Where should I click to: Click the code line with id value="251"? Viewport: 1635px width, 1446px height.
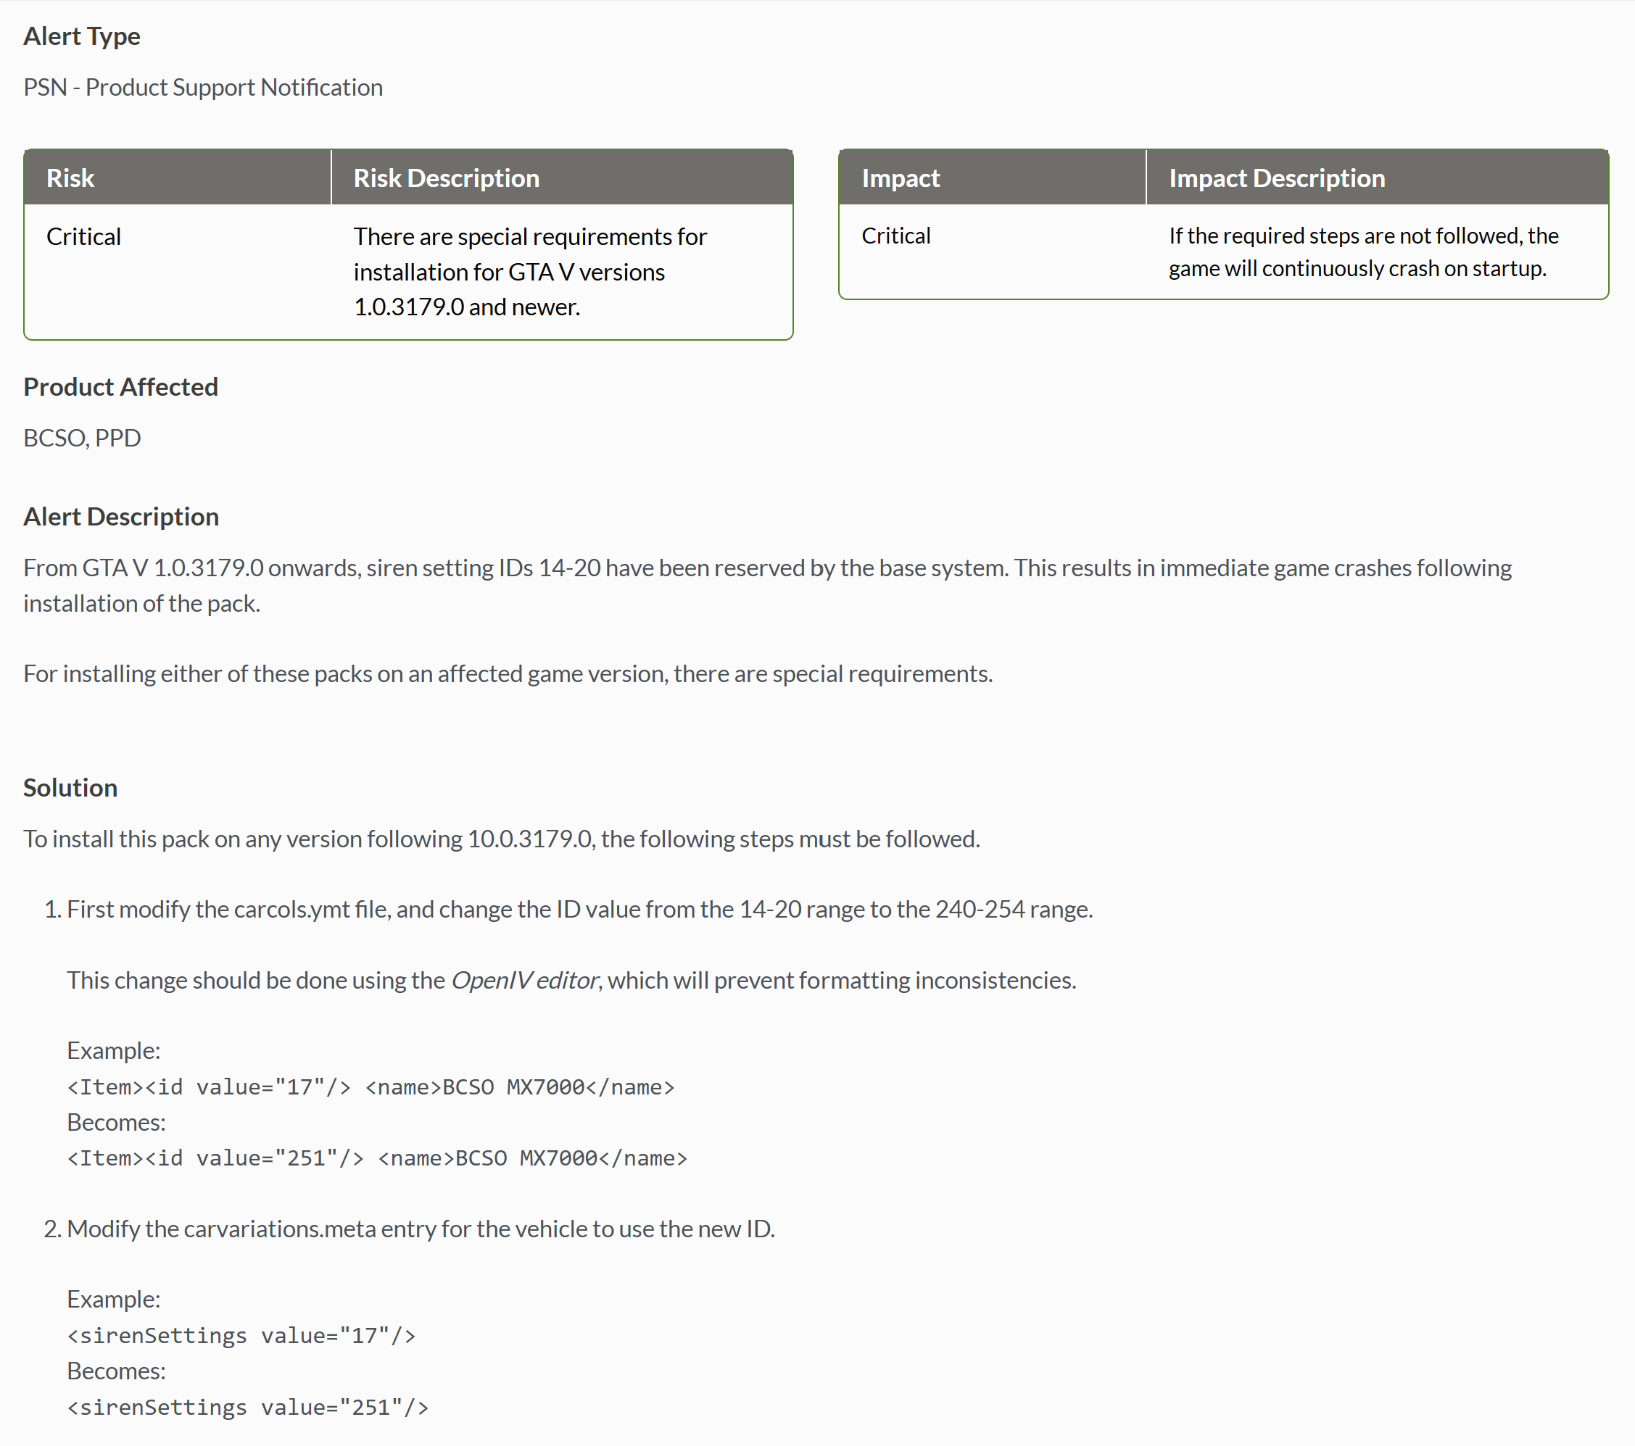(378, 1159)
